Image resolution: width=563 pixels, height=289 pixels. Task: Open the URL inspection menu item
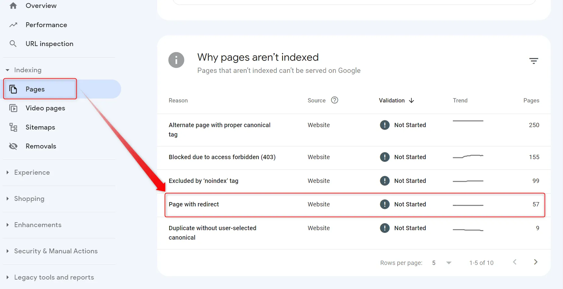click(49, 44)
